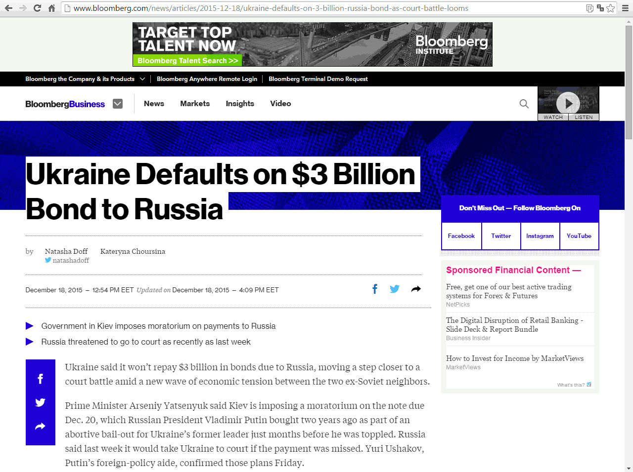Play the live video thumbnail
The height and width of the screenshot is (472, 633).
[x=568, y=103]
